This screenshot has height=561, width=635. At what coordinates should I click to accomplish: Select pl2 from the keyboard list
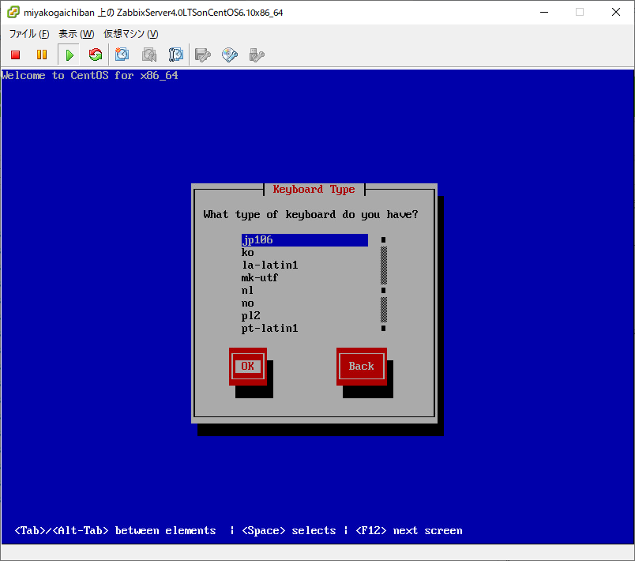[305, 315]
